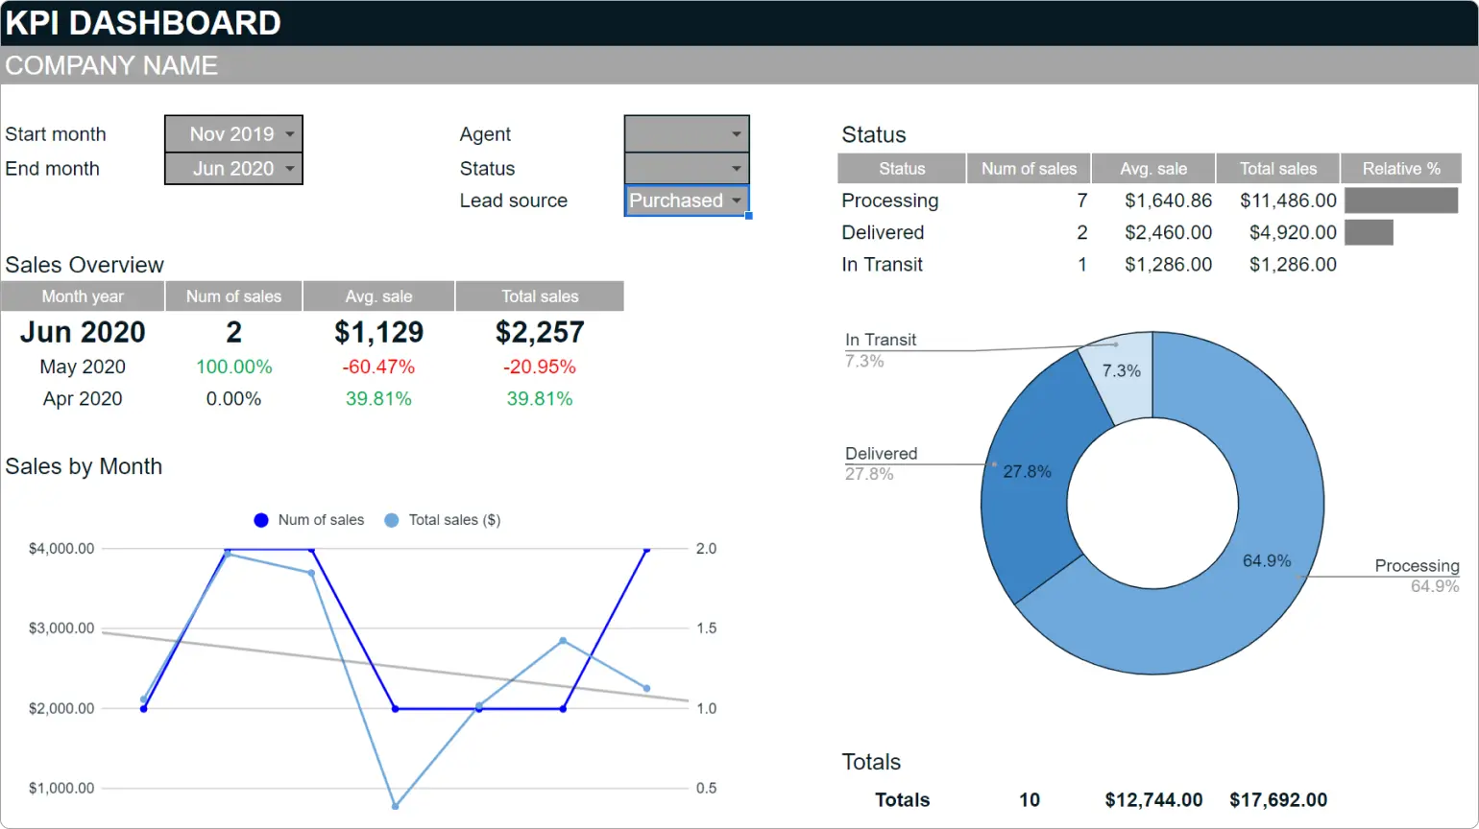Click the End month dropdown arrow icon

[x=291, y=168]
